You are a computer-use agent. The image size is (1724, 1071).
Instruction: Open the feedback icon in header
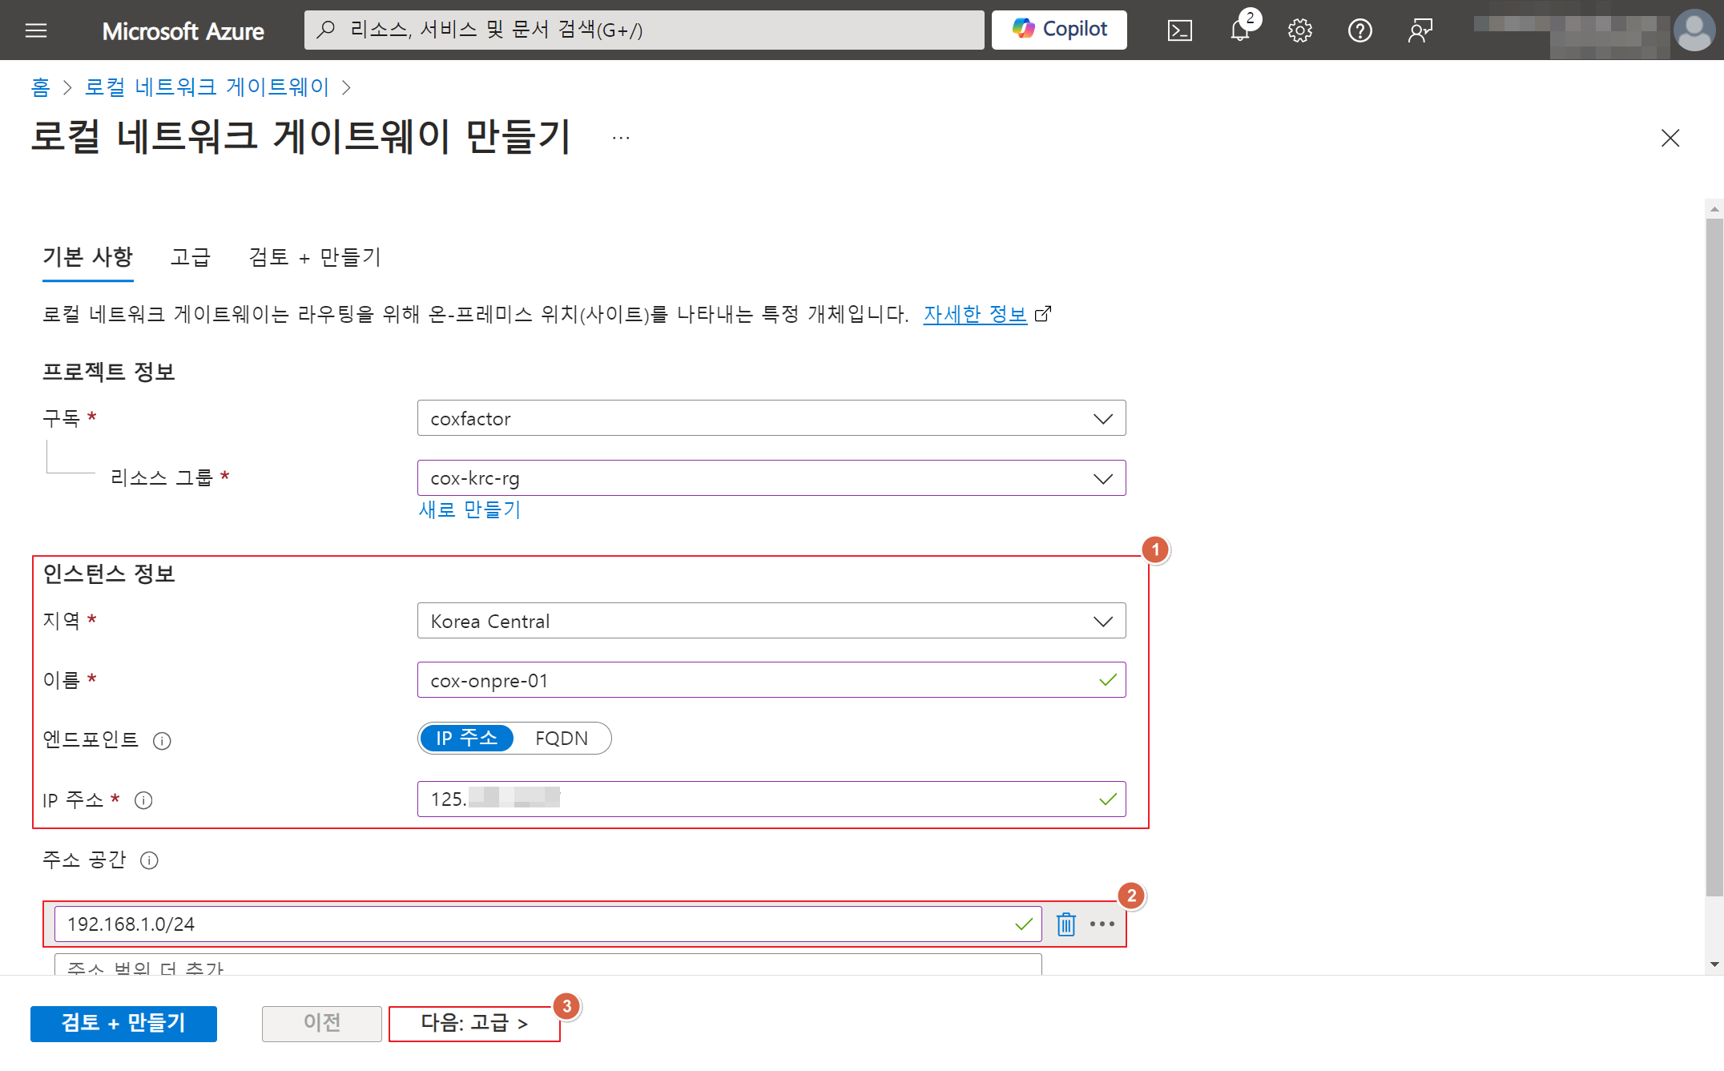[x=1420, y=30]
